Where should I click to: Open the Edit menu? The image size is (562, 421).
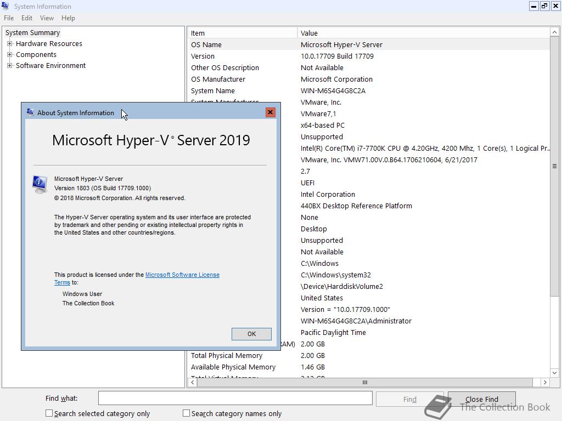click(27, 18)
